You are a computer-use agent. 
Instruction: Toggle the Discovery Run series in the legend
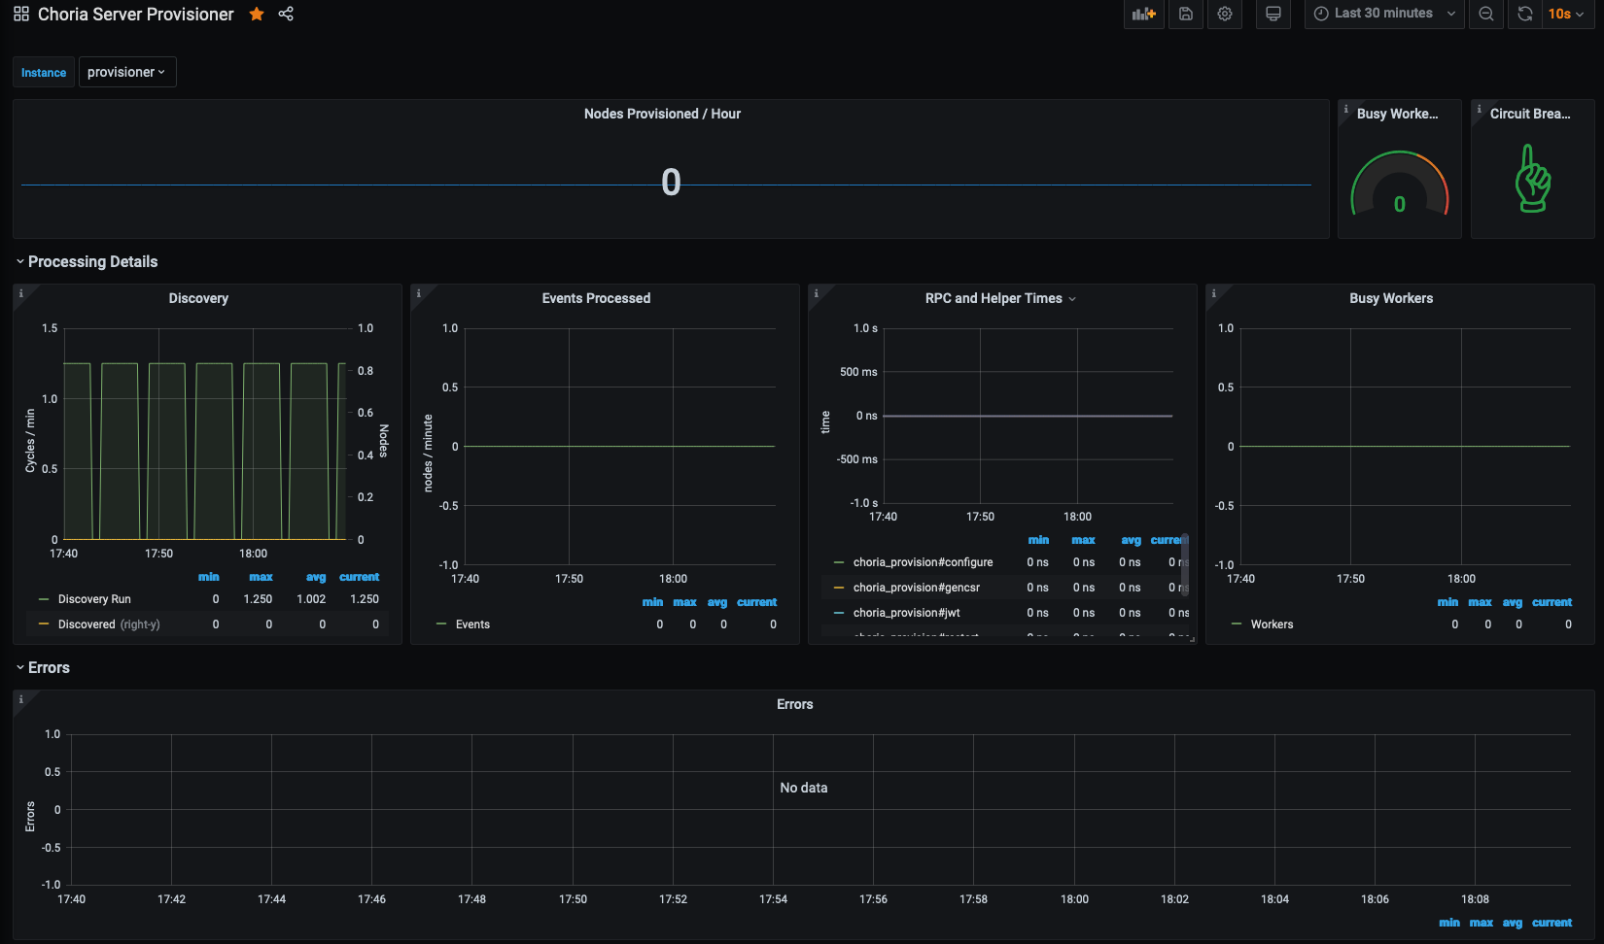(x=94, y=599)
